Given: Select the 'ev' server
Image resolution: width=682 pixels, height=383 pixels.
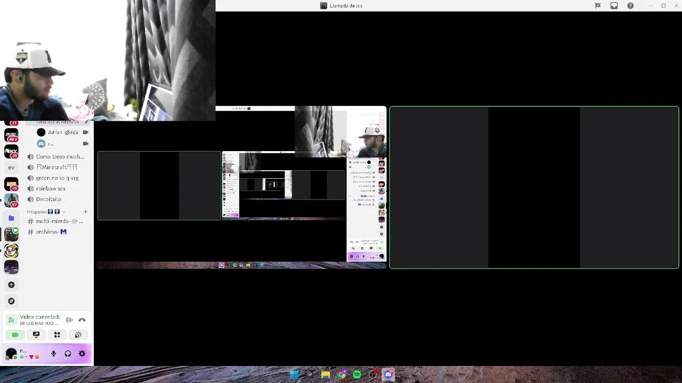Looking at the screenshot, I should [x=11, y=168].
